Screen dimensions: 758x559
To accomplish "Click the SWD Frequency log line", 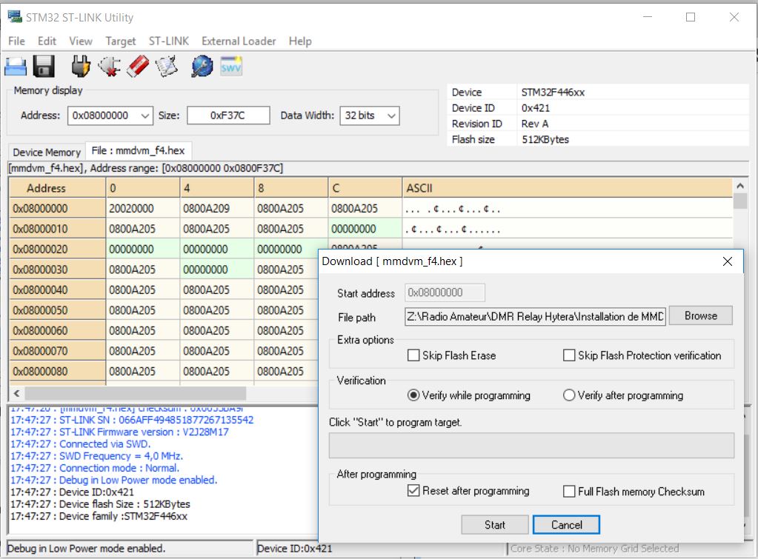I will click(96, 456).
